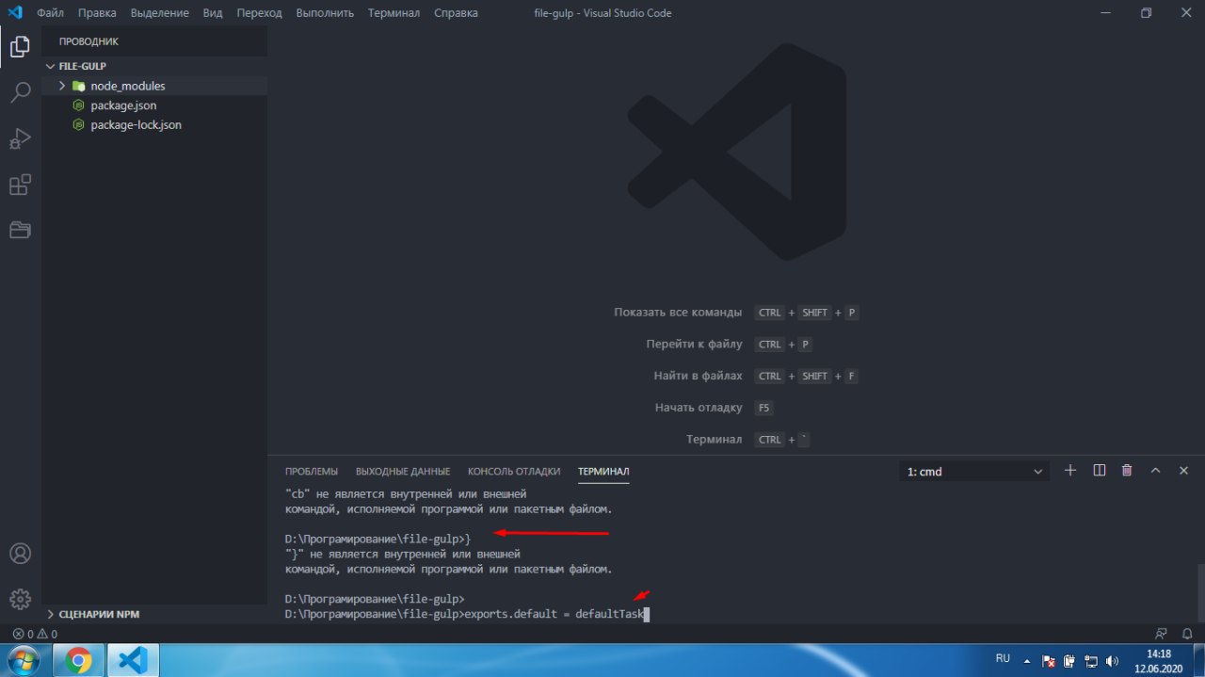1205x677 pixels.
Task: Open the Accounts menu in activity bar
Action: coord(20,554)
